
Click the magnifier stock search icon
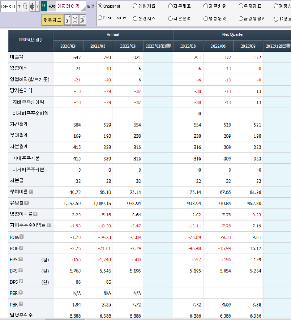tap(26, 6)
